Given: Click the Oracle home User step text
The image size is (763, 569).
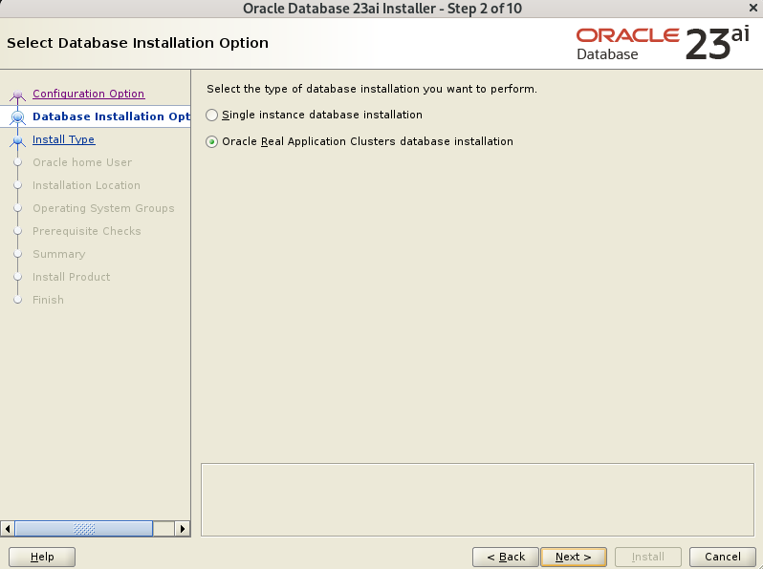Looking at the screenshot, I should point(82,162).
